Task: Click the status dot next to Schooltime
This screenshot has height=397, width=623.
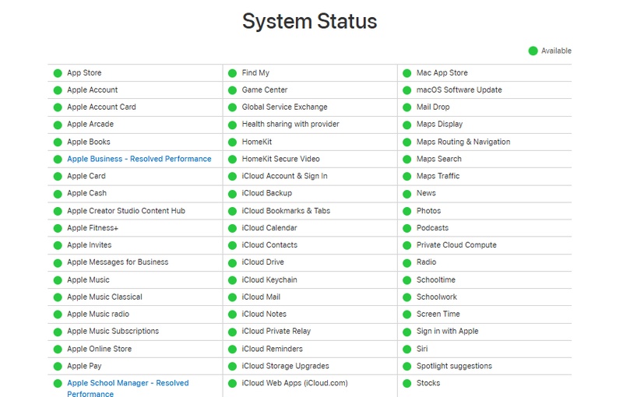Action: point(407,280)
